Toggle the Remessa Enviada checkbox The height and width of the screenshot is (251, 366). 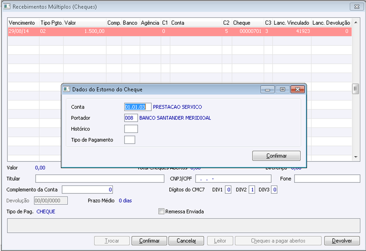(161, 211)
